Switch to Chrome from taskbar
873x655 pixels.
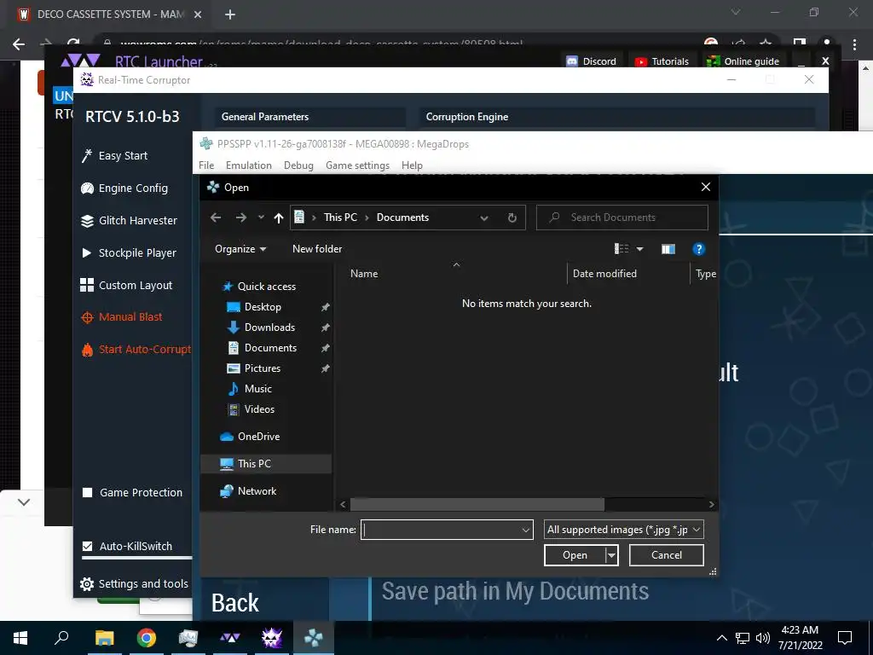point(147,638)
